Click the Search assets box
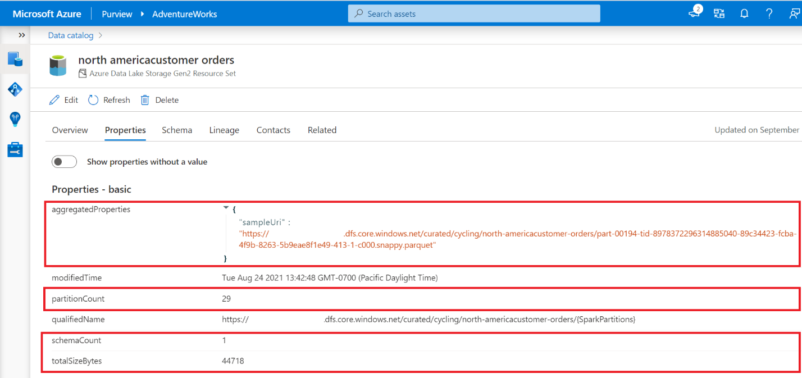This screenshot has width=802, height=378. pos(474,13)
